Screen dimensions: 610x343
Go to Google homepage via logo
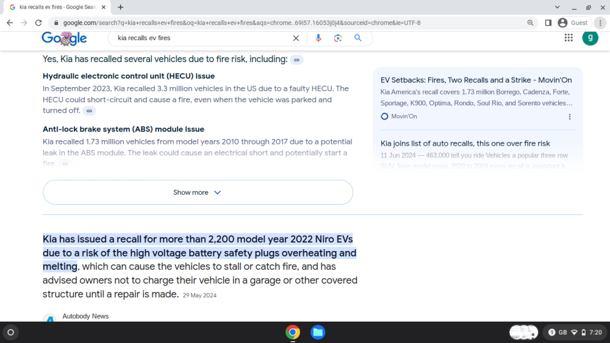point(64,38)
